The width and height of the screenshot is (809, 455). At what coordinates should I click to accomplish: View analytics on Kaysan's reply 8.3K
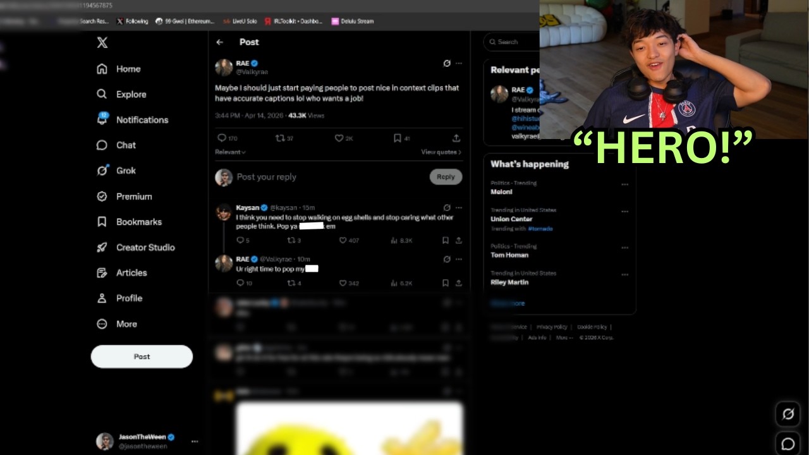tap(401, 240)
